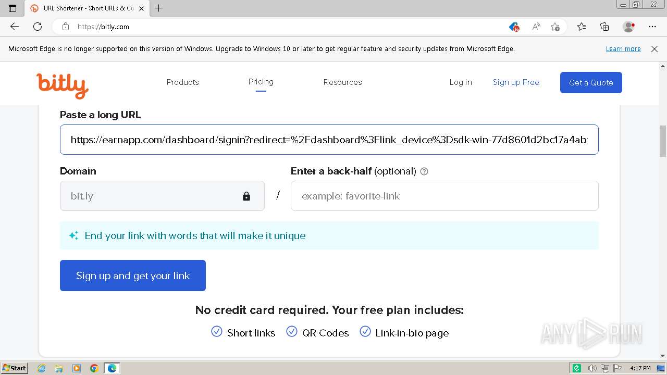The height and width of the screenshot is (375, 667).
Task: Click the QR Codes checkmark item
Action: 318,332
